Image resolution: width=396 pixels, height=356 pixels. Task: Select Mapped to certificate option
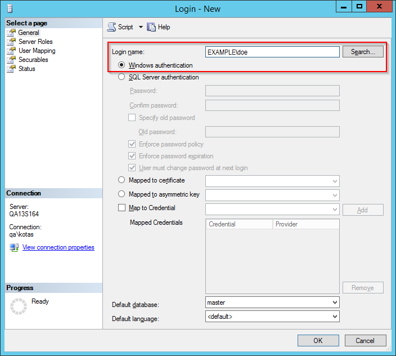click(x=121, y=180)
